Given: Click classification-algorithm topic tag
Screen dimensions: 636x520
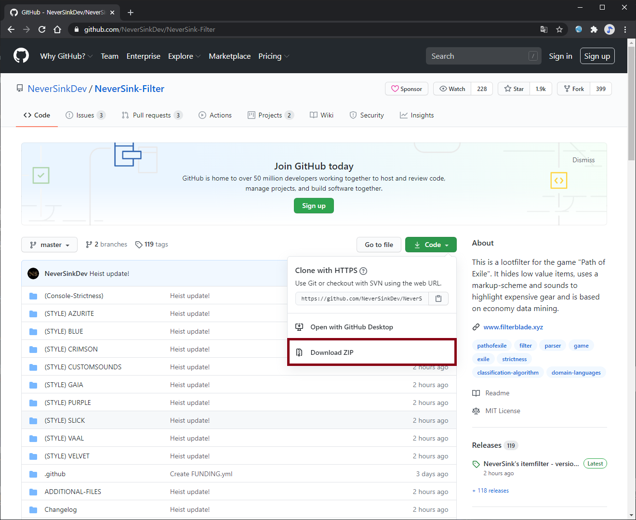Looking at the screenshot, I should click(x=508, y=373).
